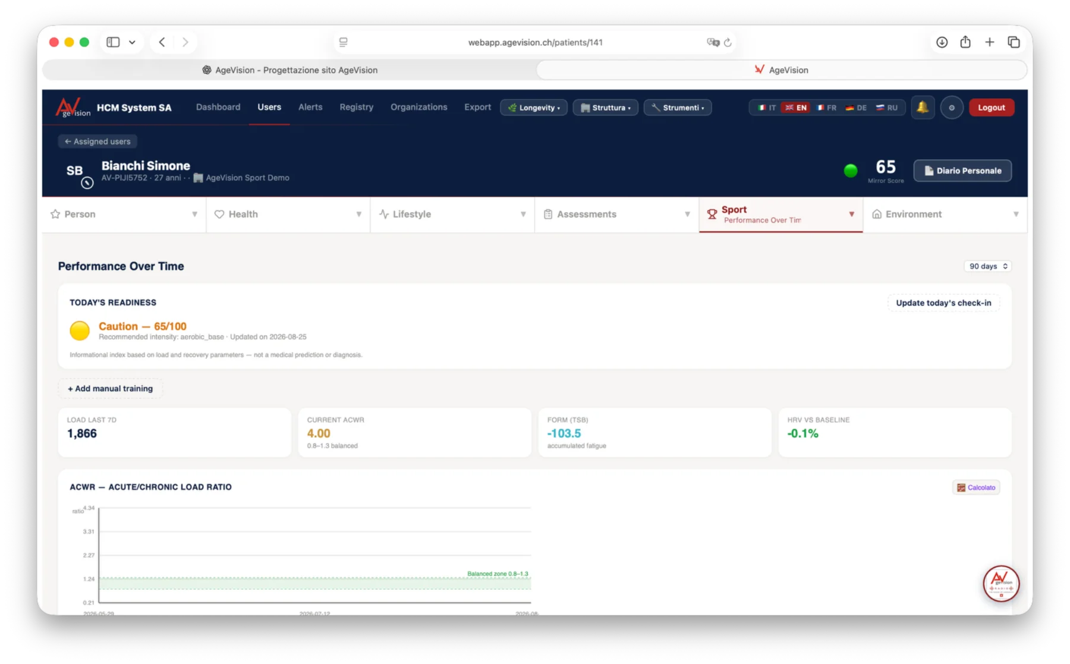Open Diario Personale
This screenshot has height=664, width=1070.
point(962,171)
